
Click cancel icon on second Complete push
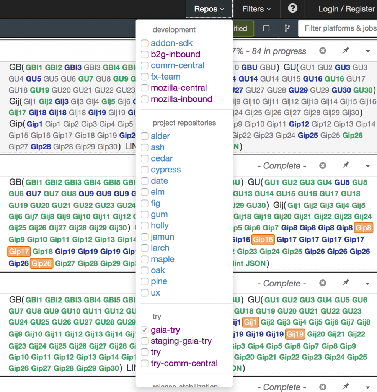[323, 283]
